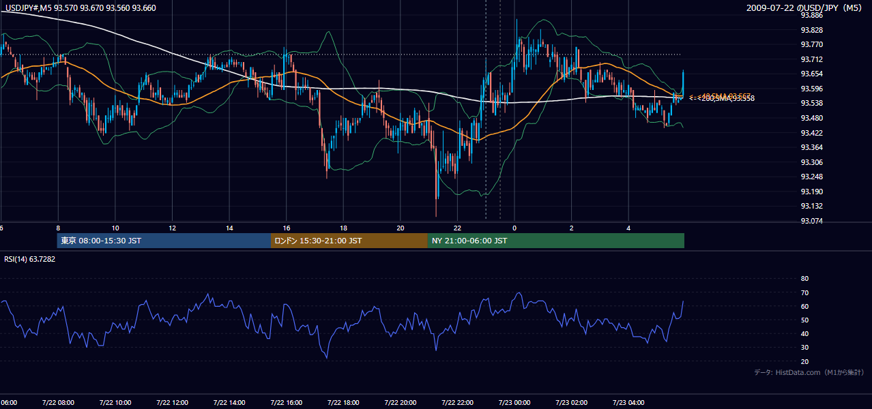
Task: Click the 93.712 price axis label
Action: click(811, 59)
